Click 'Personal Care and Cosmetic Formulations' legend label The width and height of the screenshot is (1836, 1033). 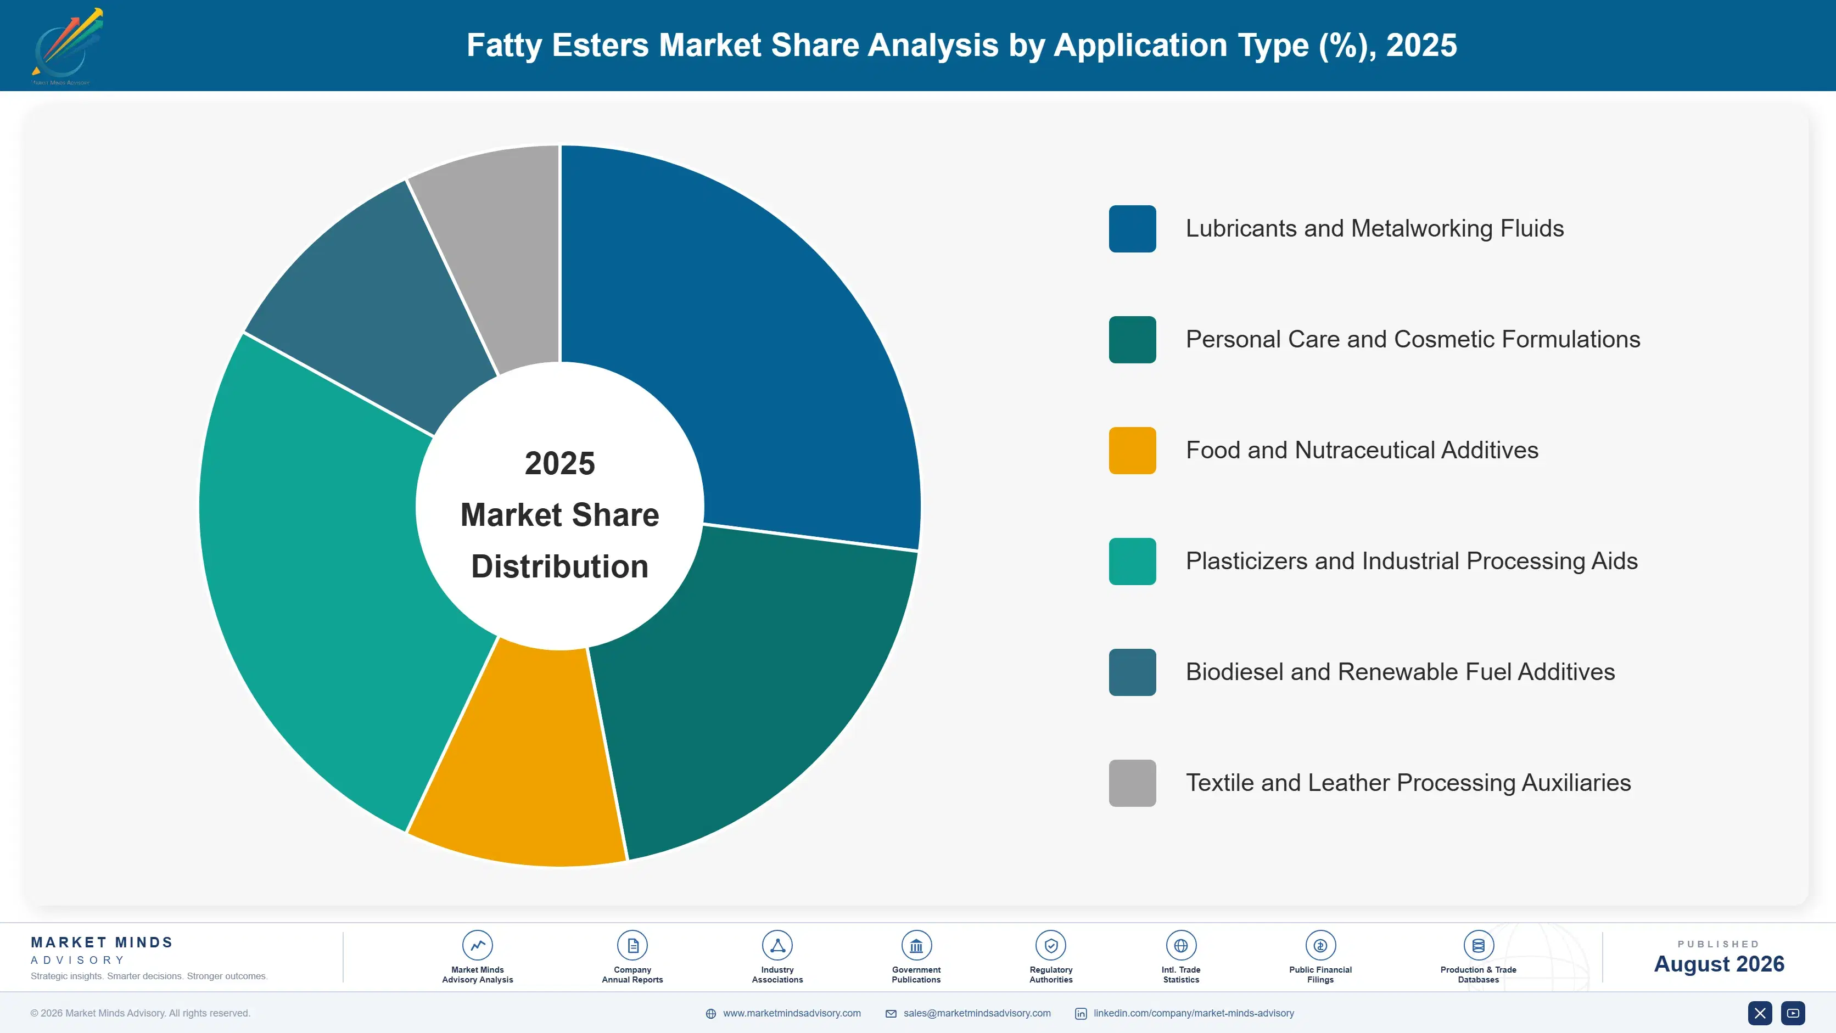(x=1413, y=340)
